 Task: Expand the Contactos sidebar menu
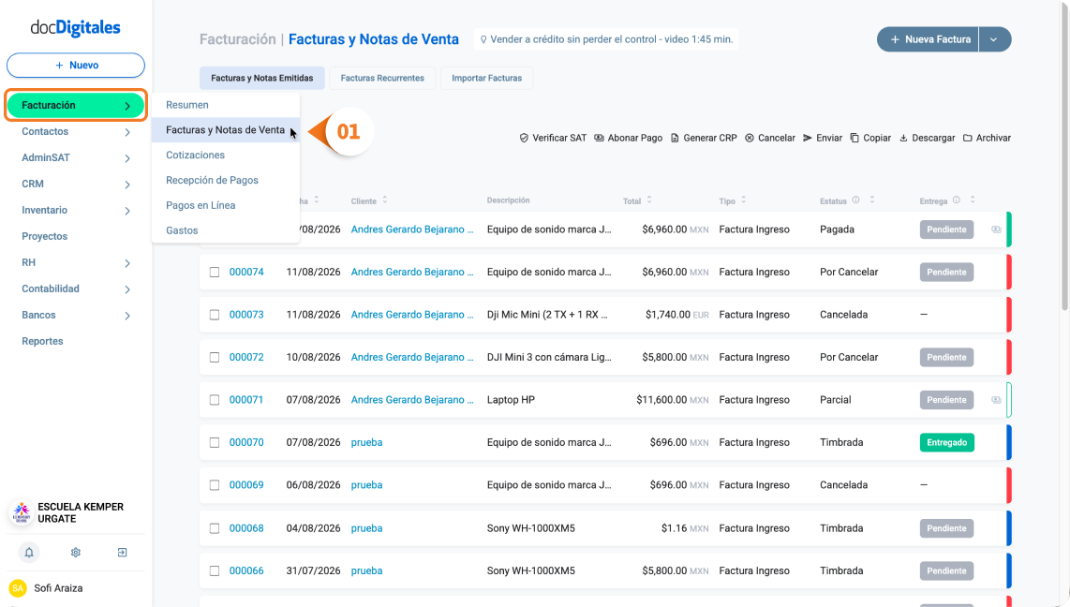pos(75,132)
